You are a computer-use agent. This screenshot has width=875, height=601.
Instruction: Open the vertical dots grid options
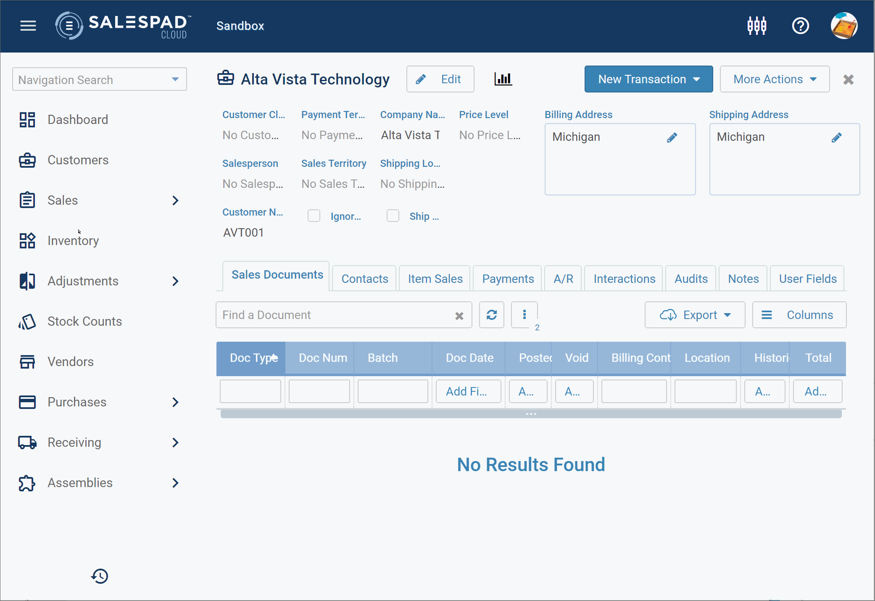[x=524, y=315]
